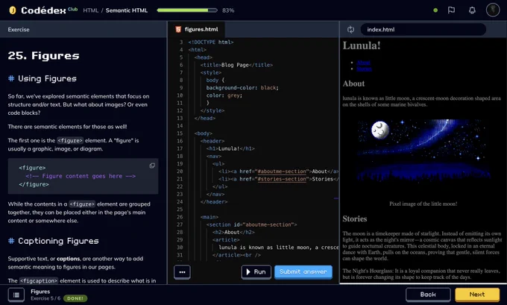Click the Using Figures heading
The height and width of the screenshot is (305, 507).
pyautogui.click(x=47, y=78)
